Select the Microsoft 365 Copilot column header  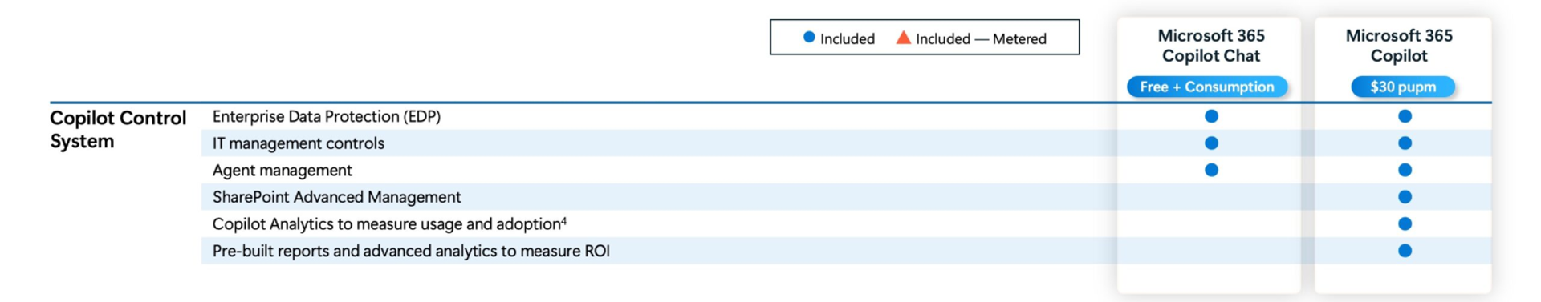(1399, 46)
